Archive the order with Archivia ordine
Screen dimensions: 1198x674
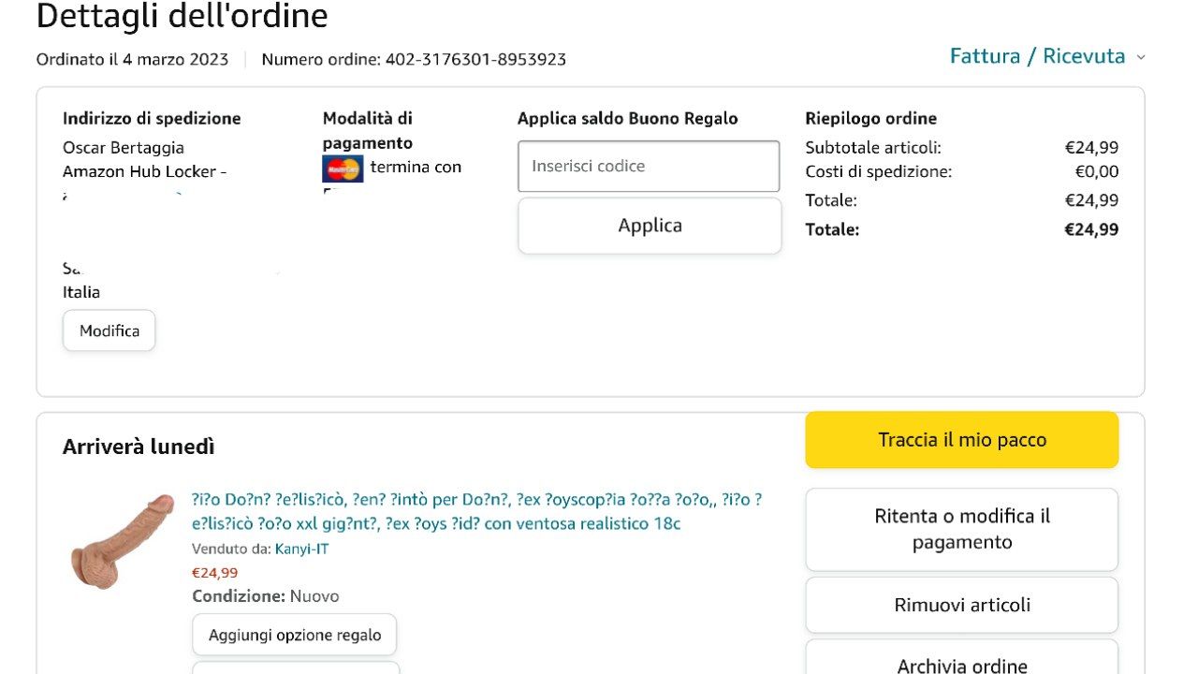[x=961, y=663]
